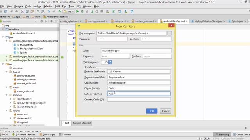
Task: Click the Country Code (XX) field
Action: click(139, 100)
